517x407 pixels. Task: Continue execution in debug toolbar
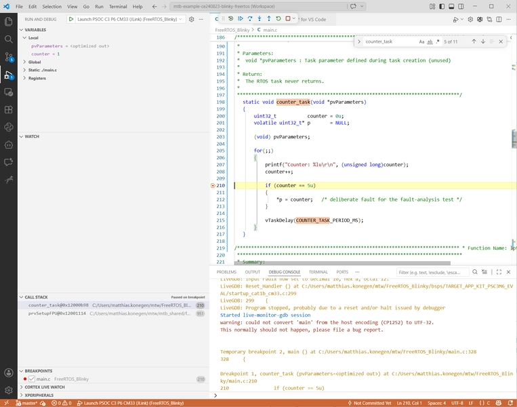click(x=241, y=19)
